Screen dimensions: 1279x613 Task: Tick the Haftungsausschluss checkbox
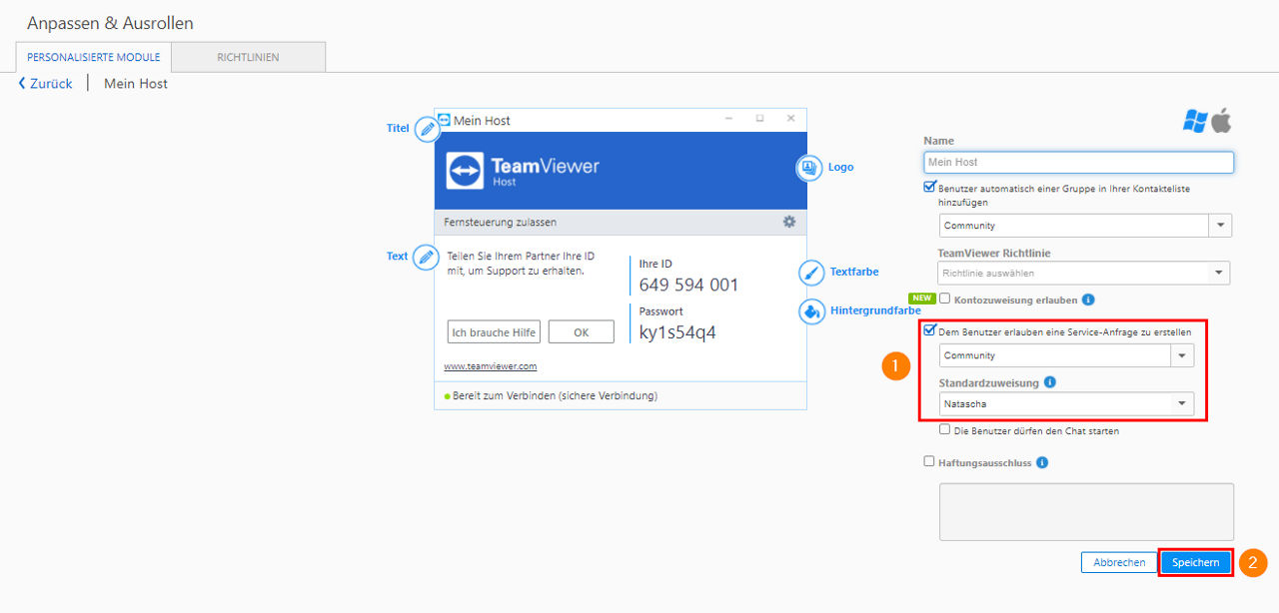(x=929, y=461)
